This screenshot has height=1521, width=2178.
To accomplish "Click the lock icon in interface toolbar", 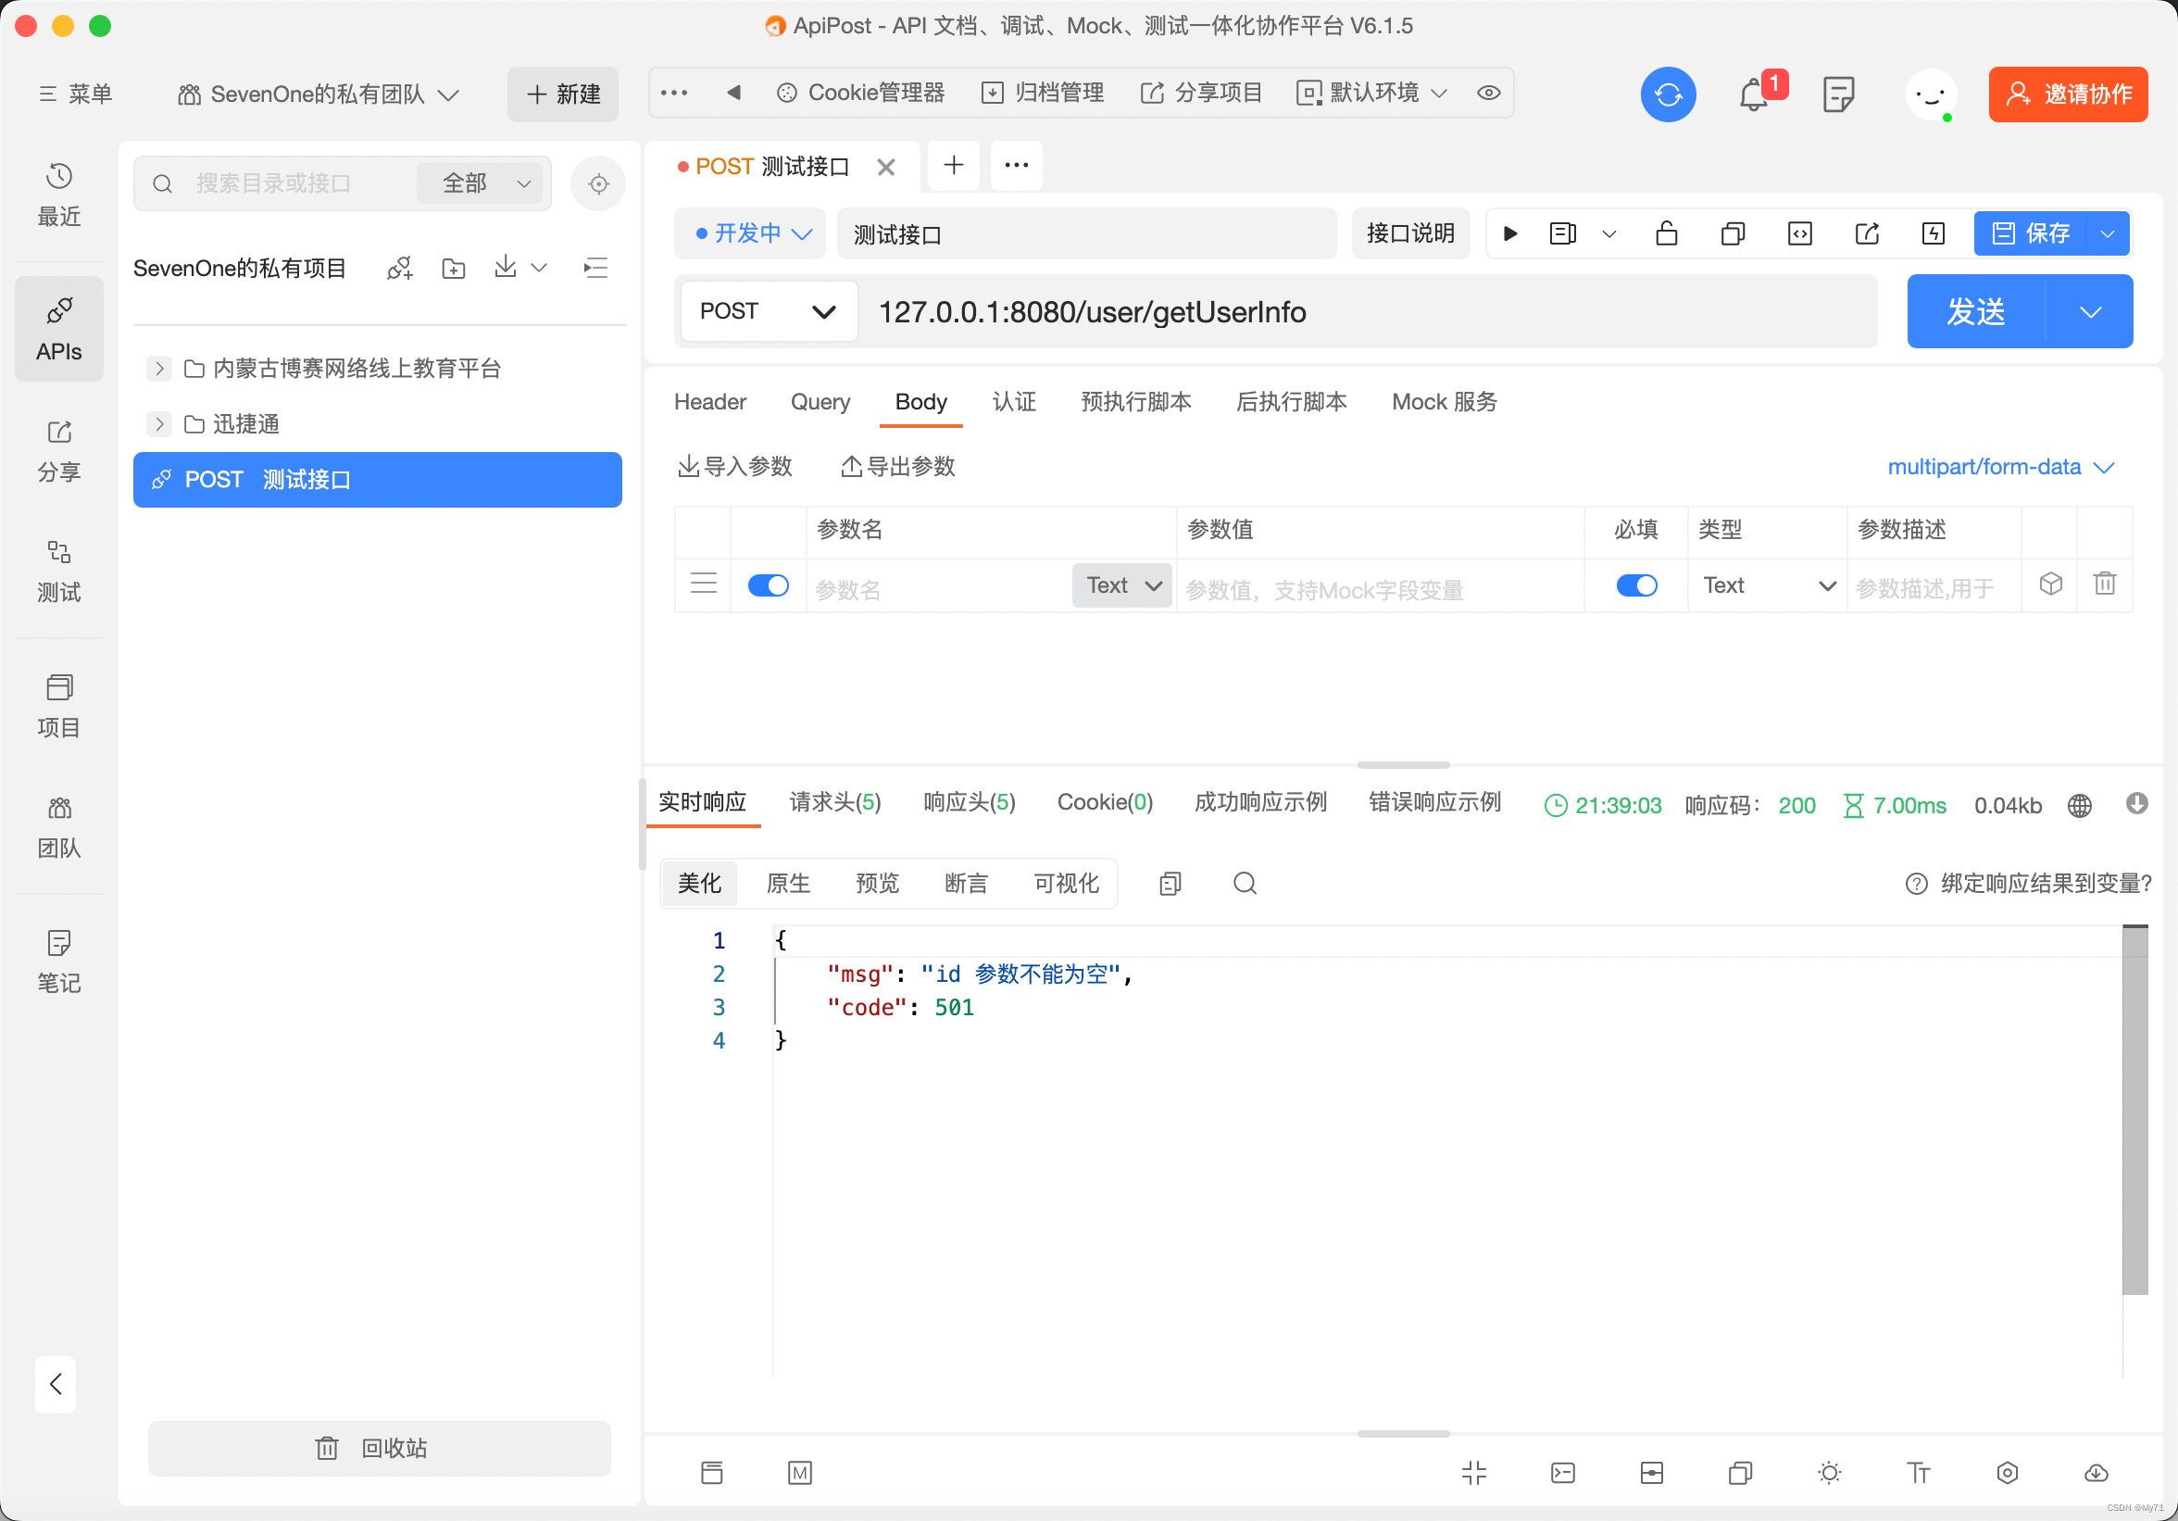I will pyautogui.click(x=1666, y=233).
